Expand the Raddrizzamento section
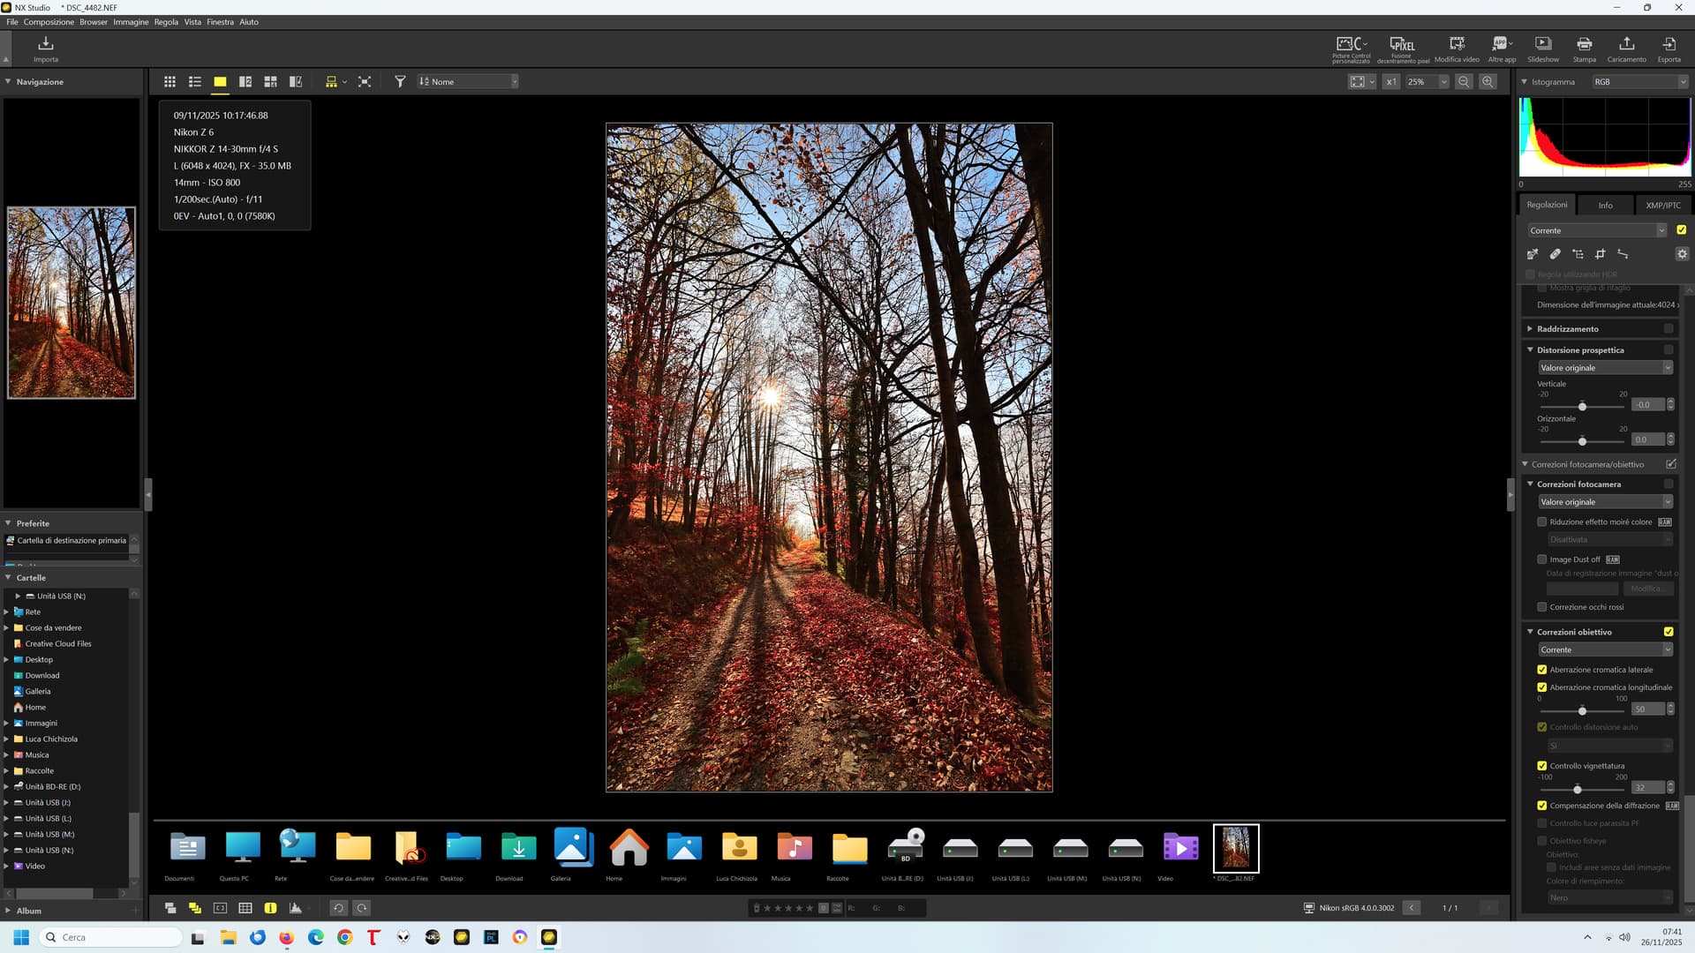 coord(1530,328)
